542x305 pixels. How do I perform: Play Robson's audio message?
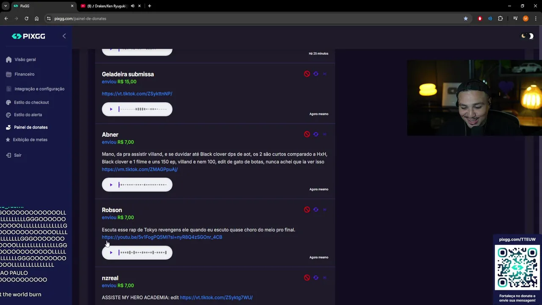(111, 252)
